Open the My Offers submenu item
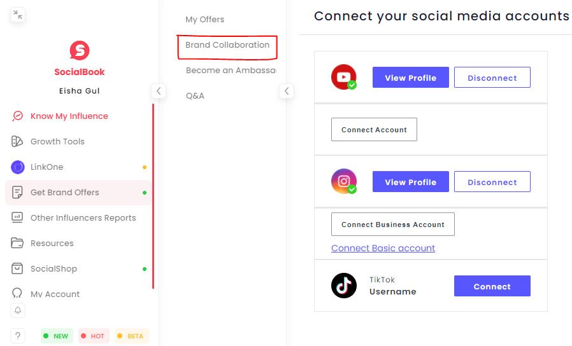Screen dimensions: 572x346 pyautogui.click(x=205, y=19)
